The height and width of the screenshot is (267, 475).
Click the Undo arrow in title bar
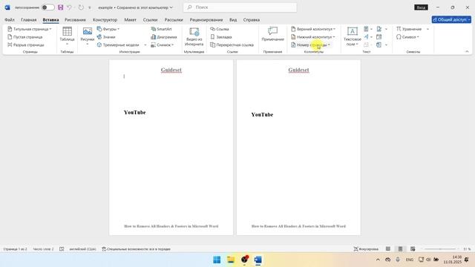(x=69, y=7)
